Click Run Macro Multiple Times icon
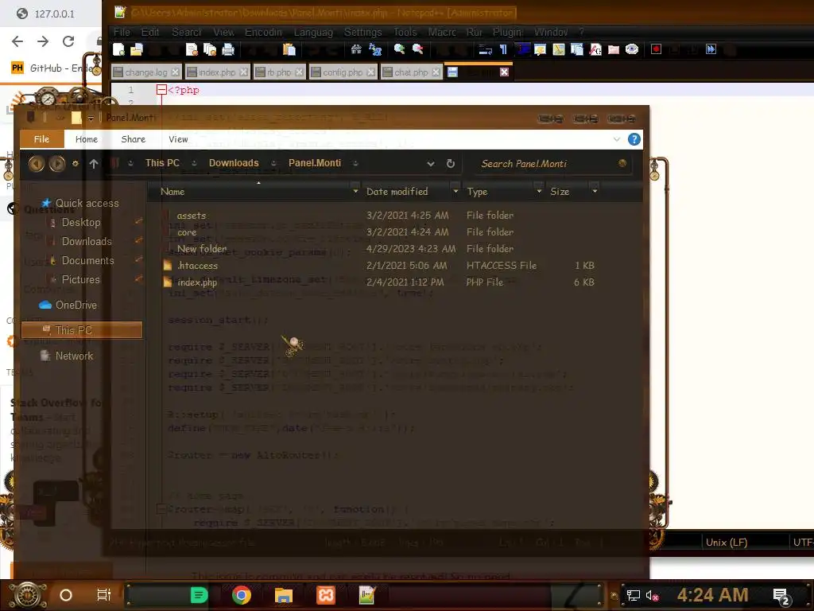 pos(711,49)
